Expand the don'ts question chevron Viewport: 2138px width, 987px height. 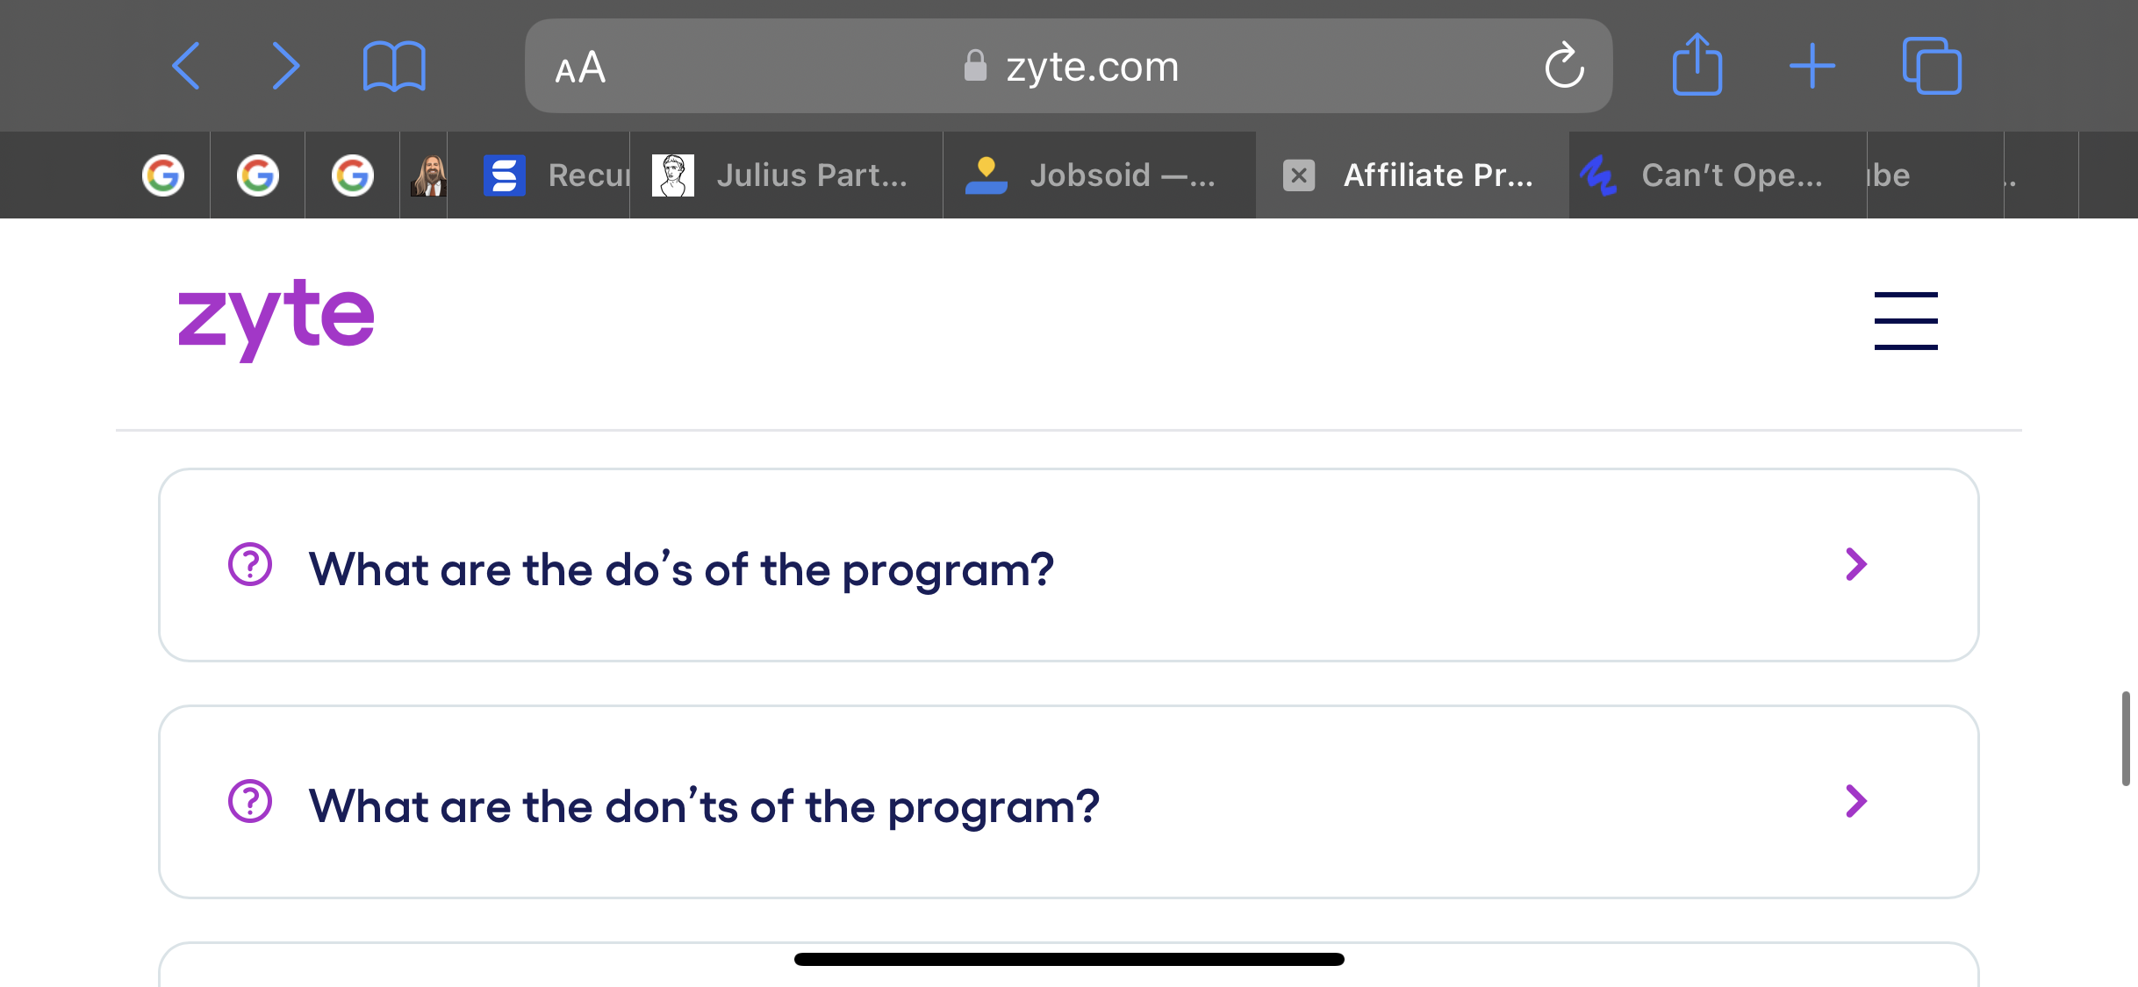1855,801
